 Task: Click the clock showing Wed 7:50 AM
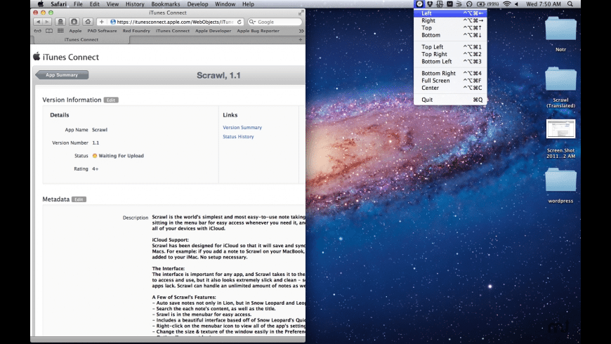(x=543, y=4)
